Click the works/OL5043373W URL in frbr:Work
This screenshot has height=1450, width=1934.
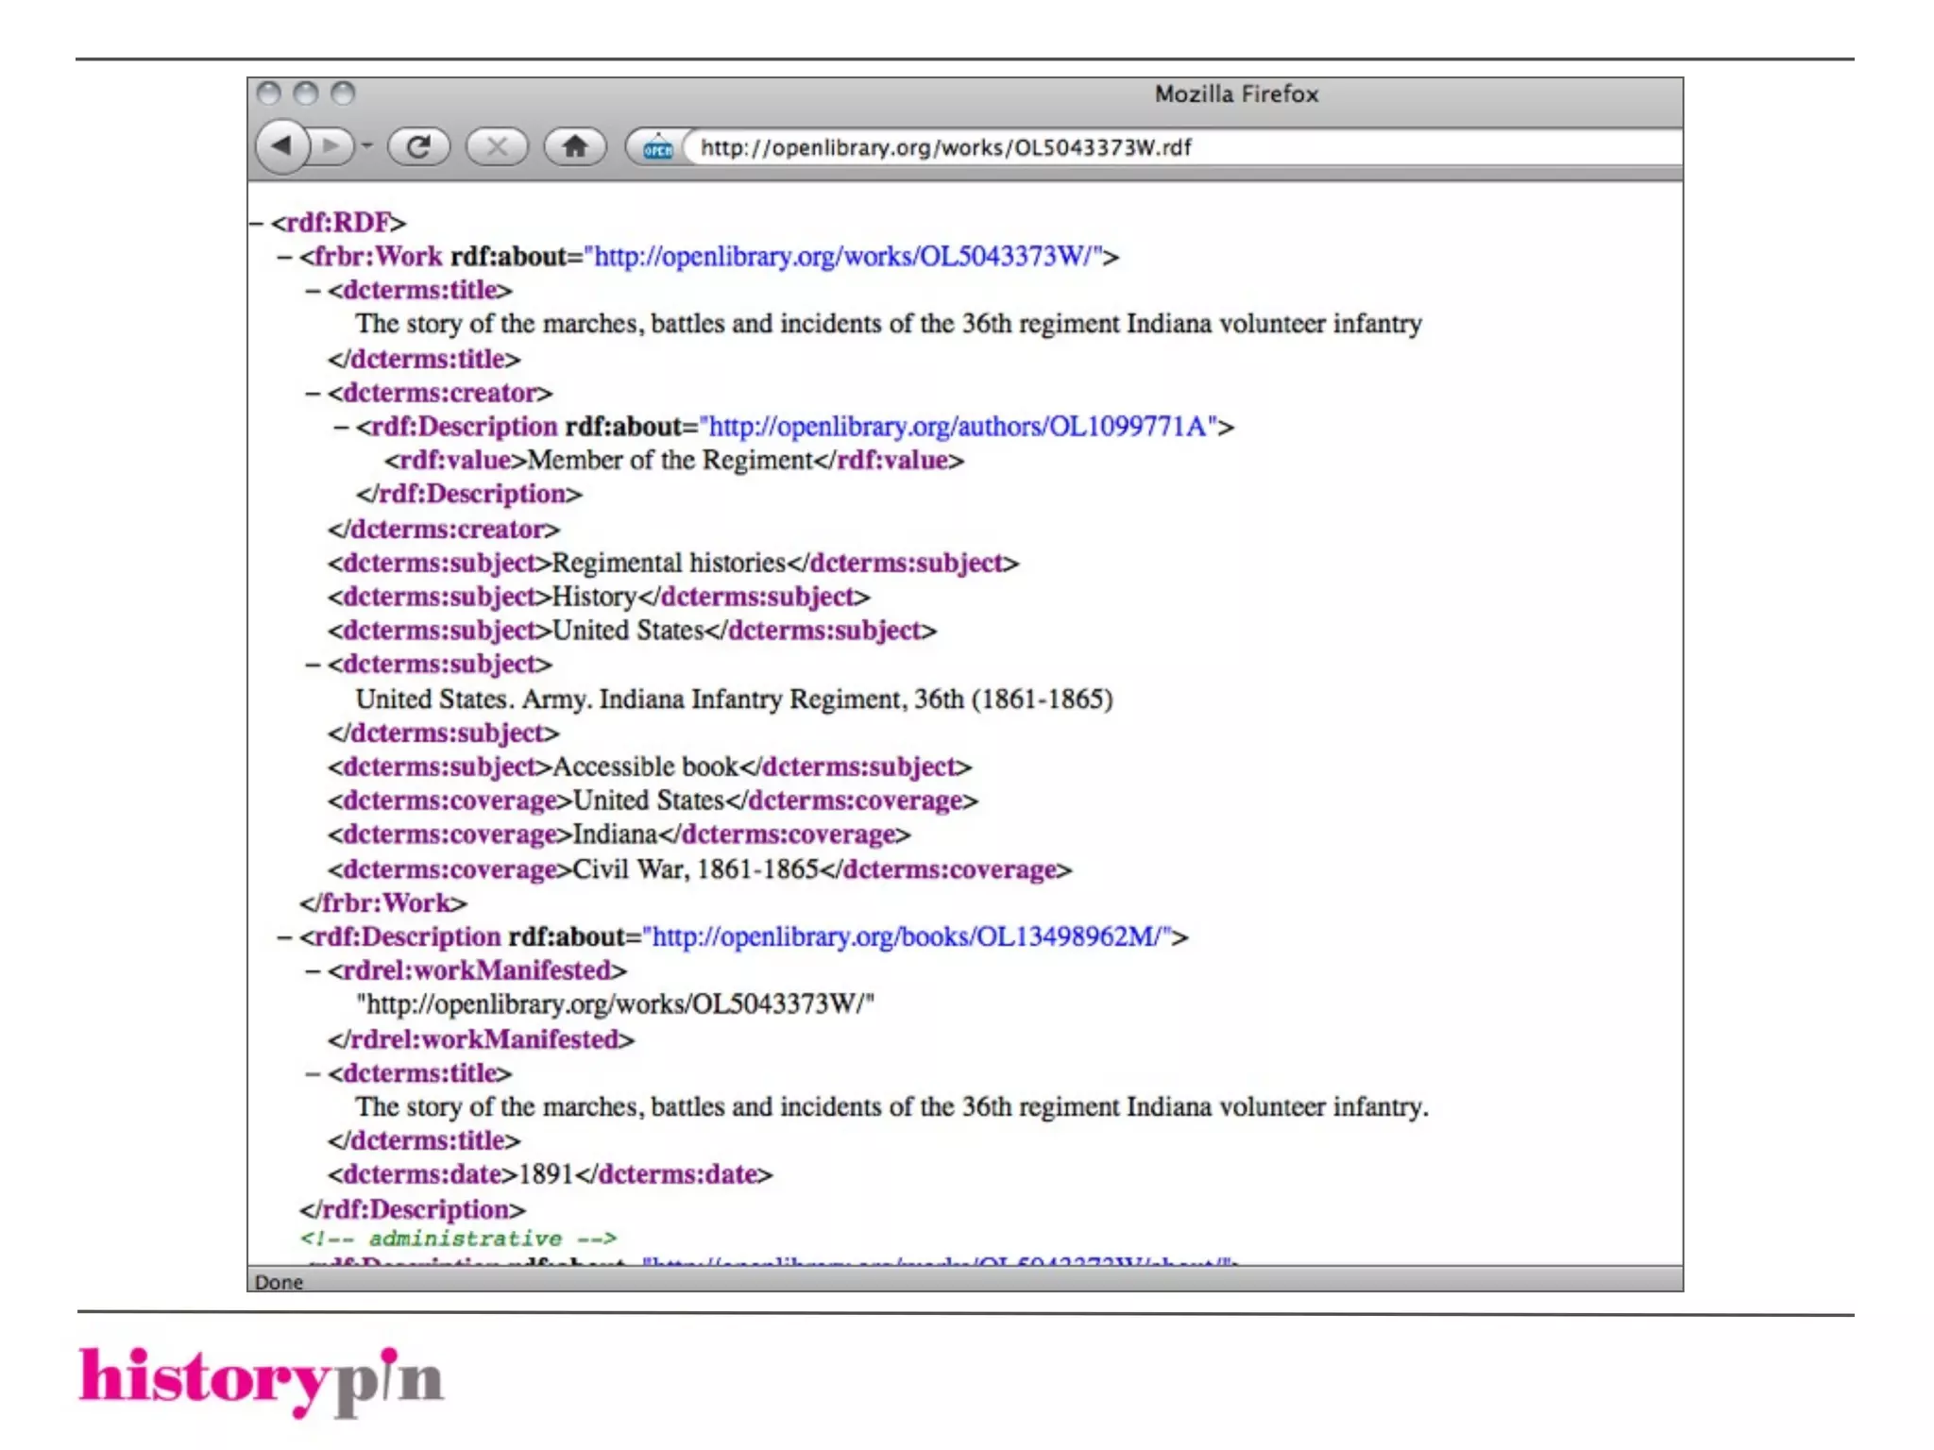point(842,257)
